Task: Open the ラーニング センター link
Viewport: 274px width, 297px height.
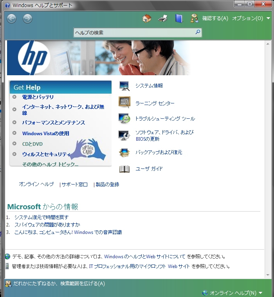Action: 155,103
